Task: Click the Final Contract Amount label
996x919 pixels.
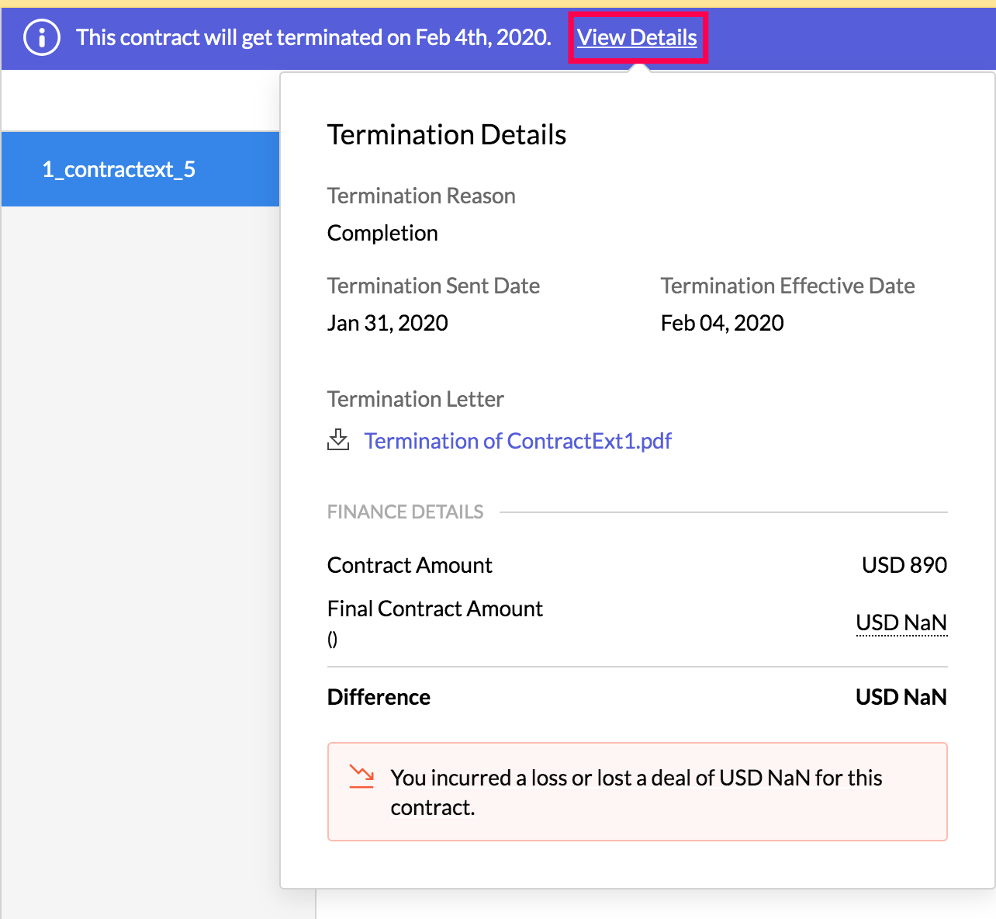Action: 435,609
